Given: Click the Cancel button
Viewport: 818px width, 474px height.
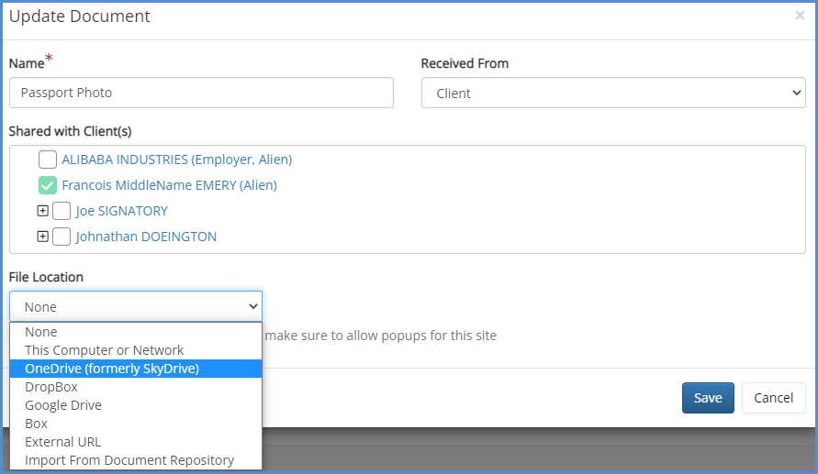Looking at the screenshot, I should point(773,398).
